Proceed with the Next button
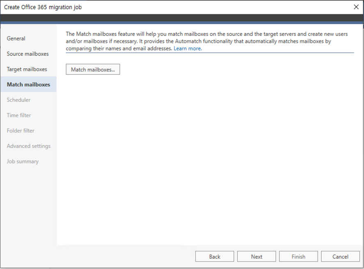This screenshot has width=364, height=269. tap(256, 256)
